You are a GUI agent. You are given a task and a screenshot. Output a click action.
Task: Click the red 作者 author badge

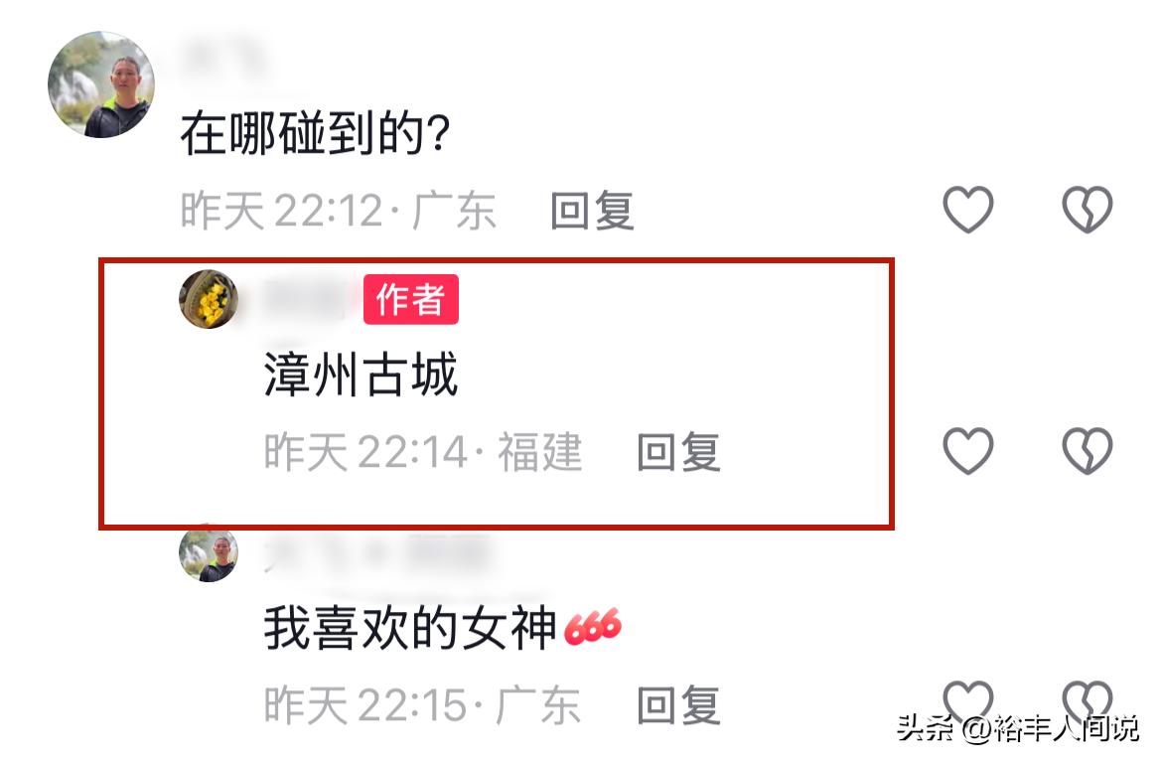[410, 299]
